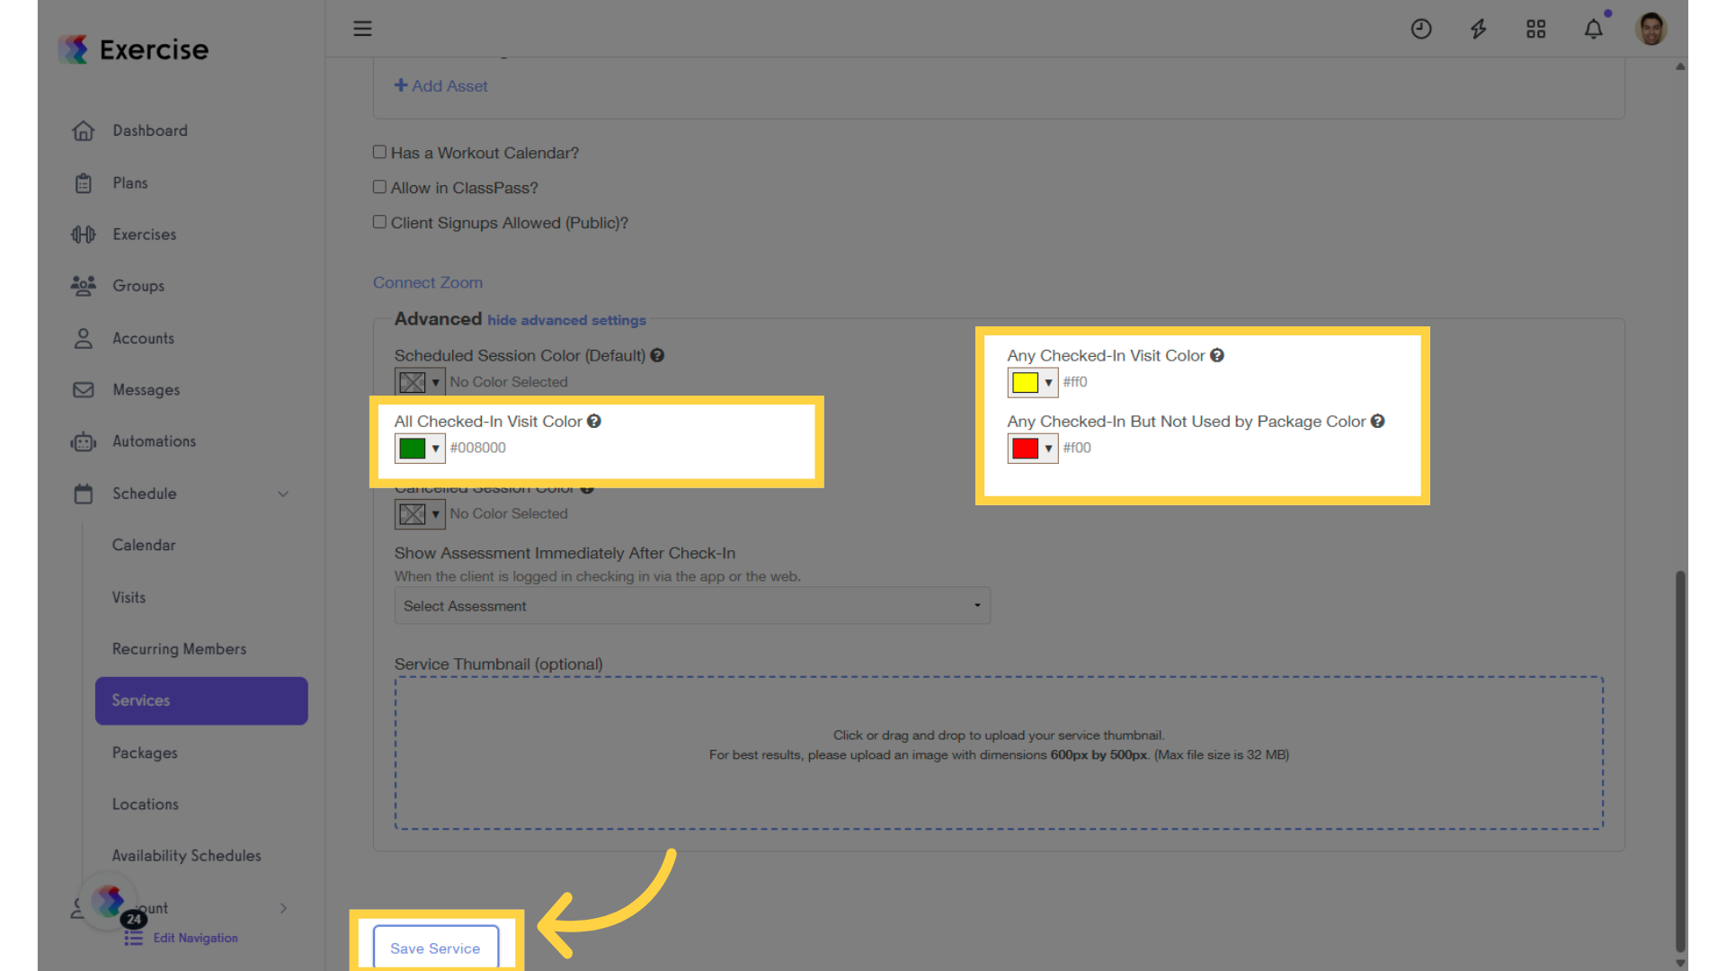Click help icon beside Cancelled Session Color
This screenshot has height=971, width=1726.
coord(587,488)
